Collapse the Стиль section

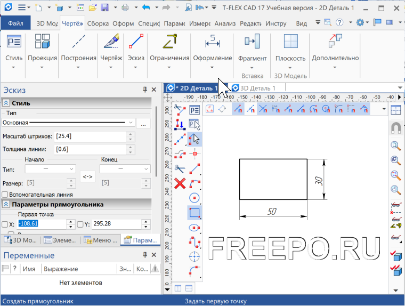coord(6,103)
